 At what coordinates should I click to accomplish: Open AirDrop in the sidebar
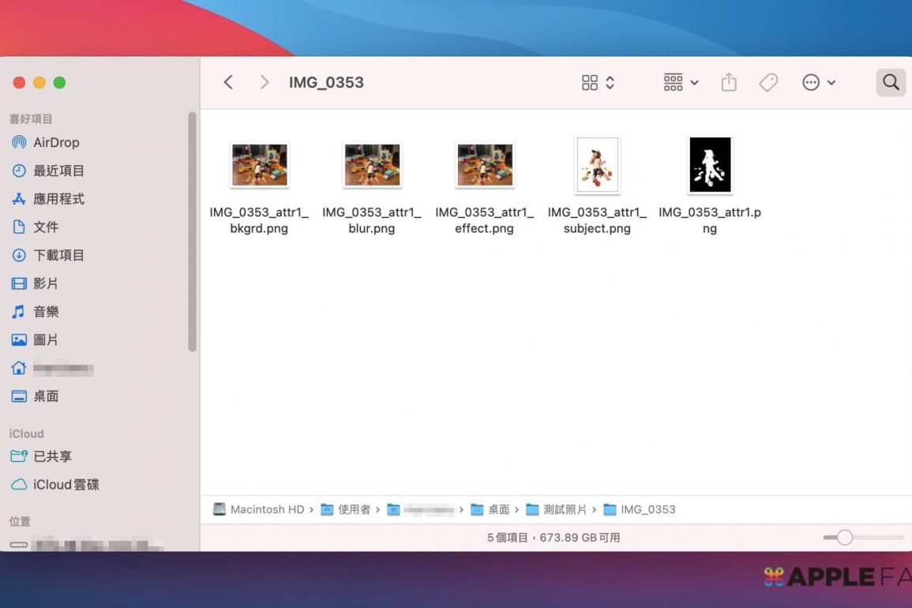(x=55, y=143)
